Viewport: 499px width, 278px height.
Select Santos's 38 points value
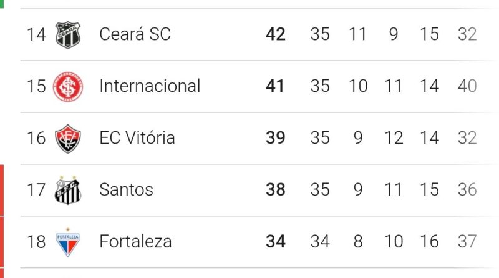click(275, 190)
